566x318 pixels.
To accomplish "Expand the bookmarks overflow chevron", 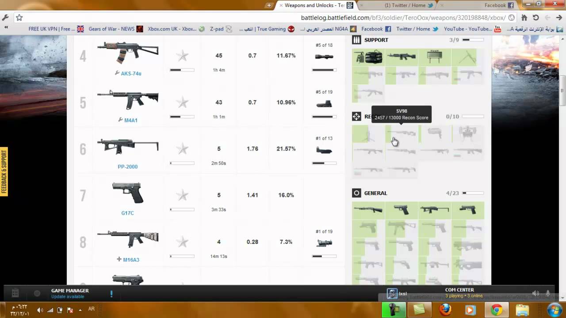I will click(x=6, y=27).
